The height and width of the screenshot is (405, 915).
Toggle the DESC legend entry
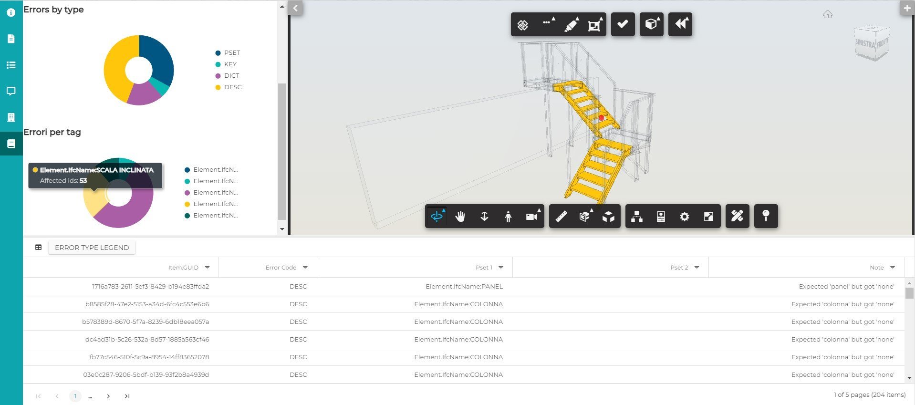click(229, 87)
